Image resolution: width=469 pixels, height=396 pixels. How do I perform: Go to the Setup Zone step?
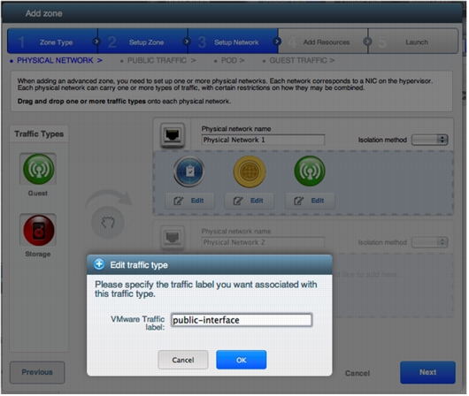pos(143,42)
